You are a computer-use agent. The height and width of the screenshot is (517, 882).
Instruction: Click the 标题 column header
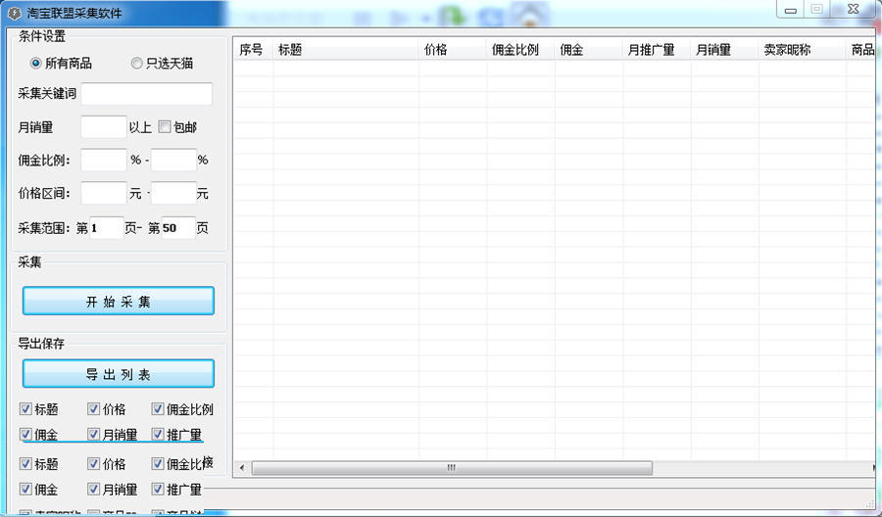346,50
